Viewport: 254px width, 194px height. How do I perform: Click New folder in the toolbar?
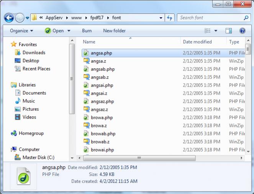(x=115, y=31)
